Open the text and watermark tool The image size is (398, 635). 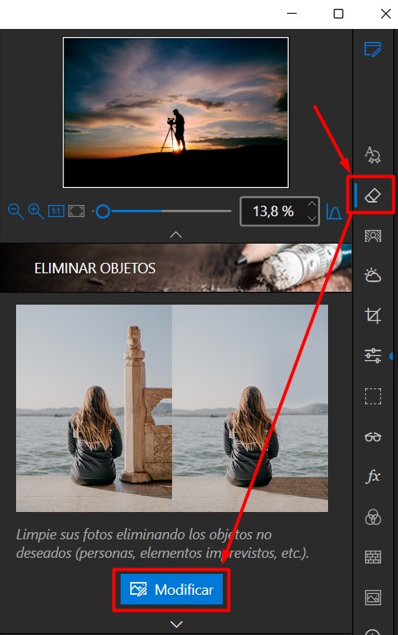(x=372, y=154)
